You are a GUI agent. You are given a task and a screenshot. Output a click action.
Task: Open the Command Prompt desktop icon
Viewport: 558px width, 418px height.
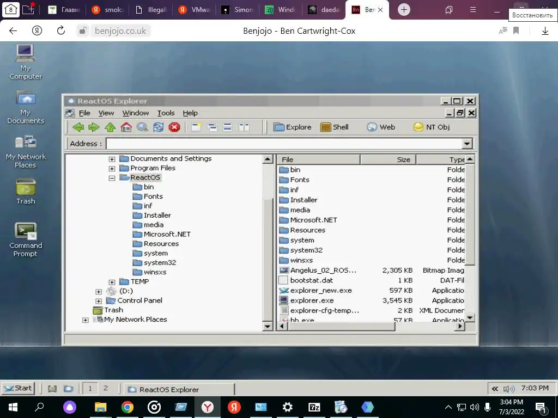[25, 239]
